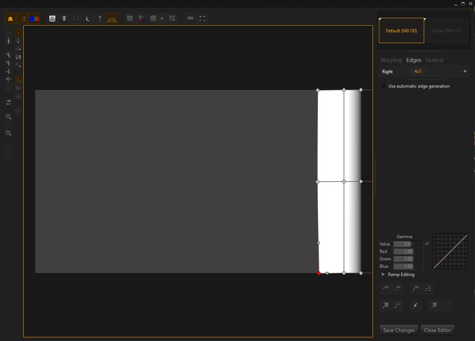The height and width of the screenshot is (341, 475).
Task: Toggle the orange perspective grid icon
Action: click(x=112, y=19)
